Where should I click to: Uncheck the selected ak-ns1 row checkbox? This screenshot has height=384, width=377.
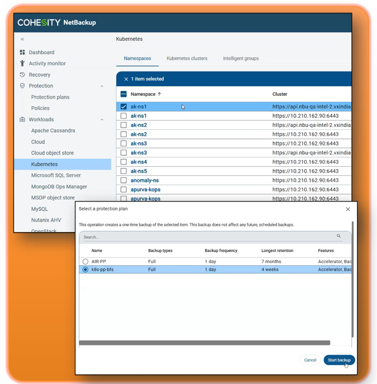pyautogui.click(x=124, y=107)
